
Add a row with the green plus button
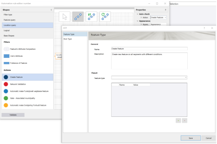[178, 121]
